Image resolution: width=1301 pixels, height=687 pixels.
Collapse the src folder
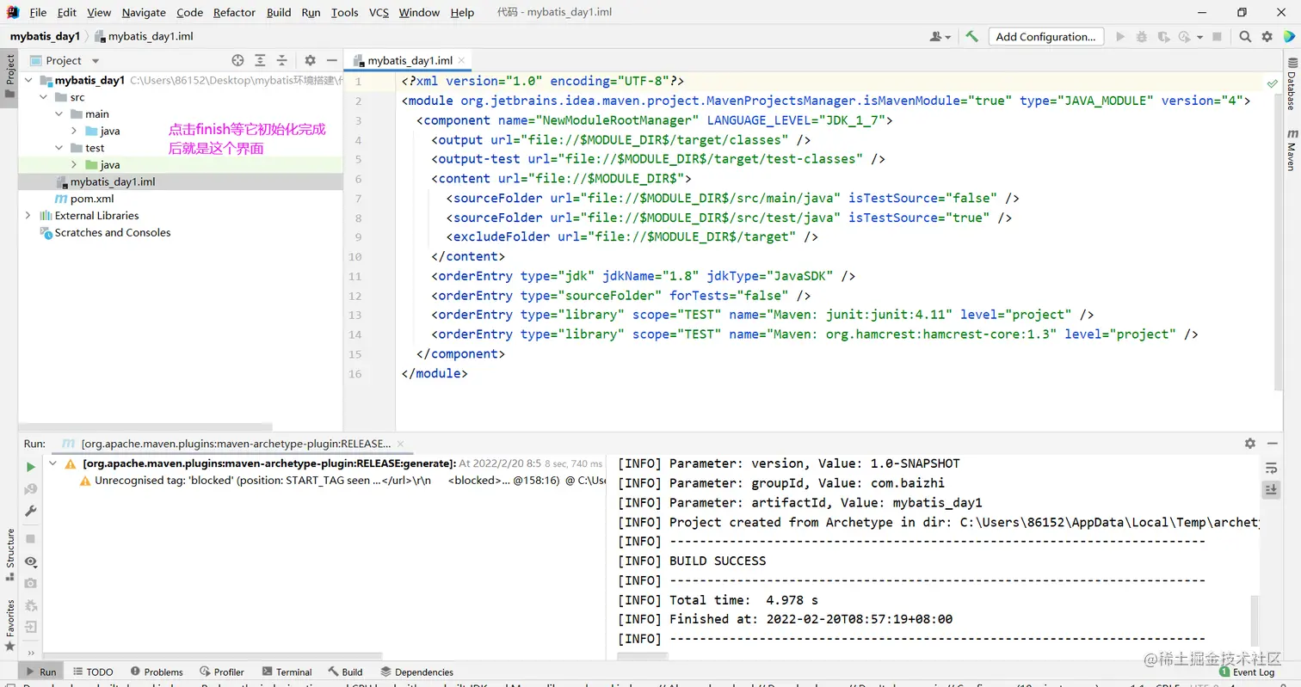tap(45, 97)
